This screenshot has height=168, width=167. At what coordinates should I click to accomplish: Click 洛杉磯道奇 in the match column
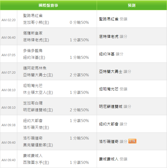point(33,138)
